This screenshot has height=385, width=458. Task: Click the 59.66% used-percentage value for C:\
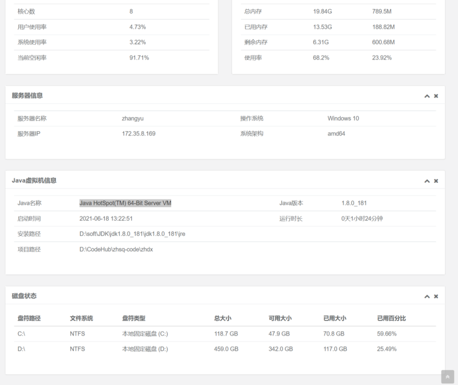[x=387, y=333]
